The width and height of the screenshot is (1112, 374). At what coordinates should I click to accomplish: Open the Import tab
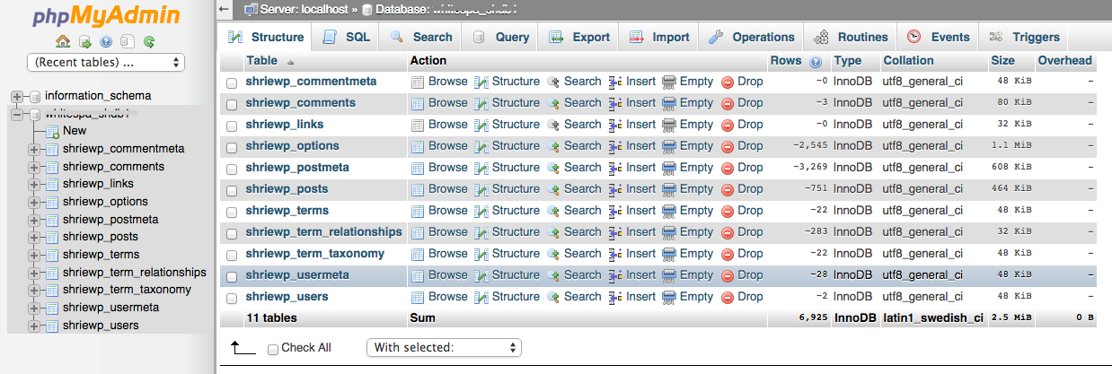pos(659,37)
